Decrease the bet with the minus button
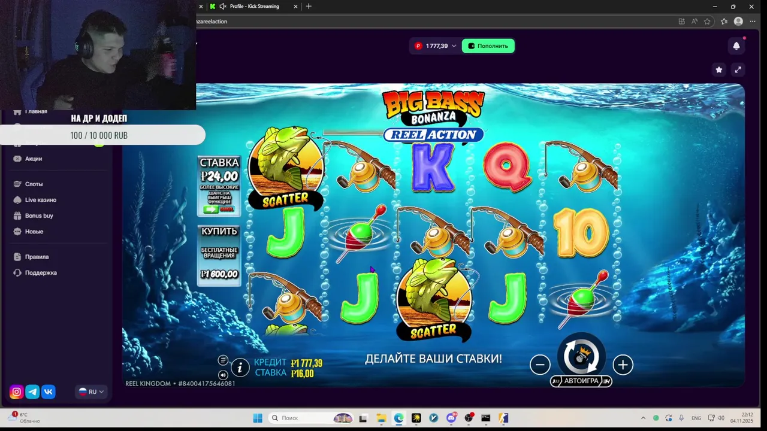767x431 pixels. [x=540, y=365]
